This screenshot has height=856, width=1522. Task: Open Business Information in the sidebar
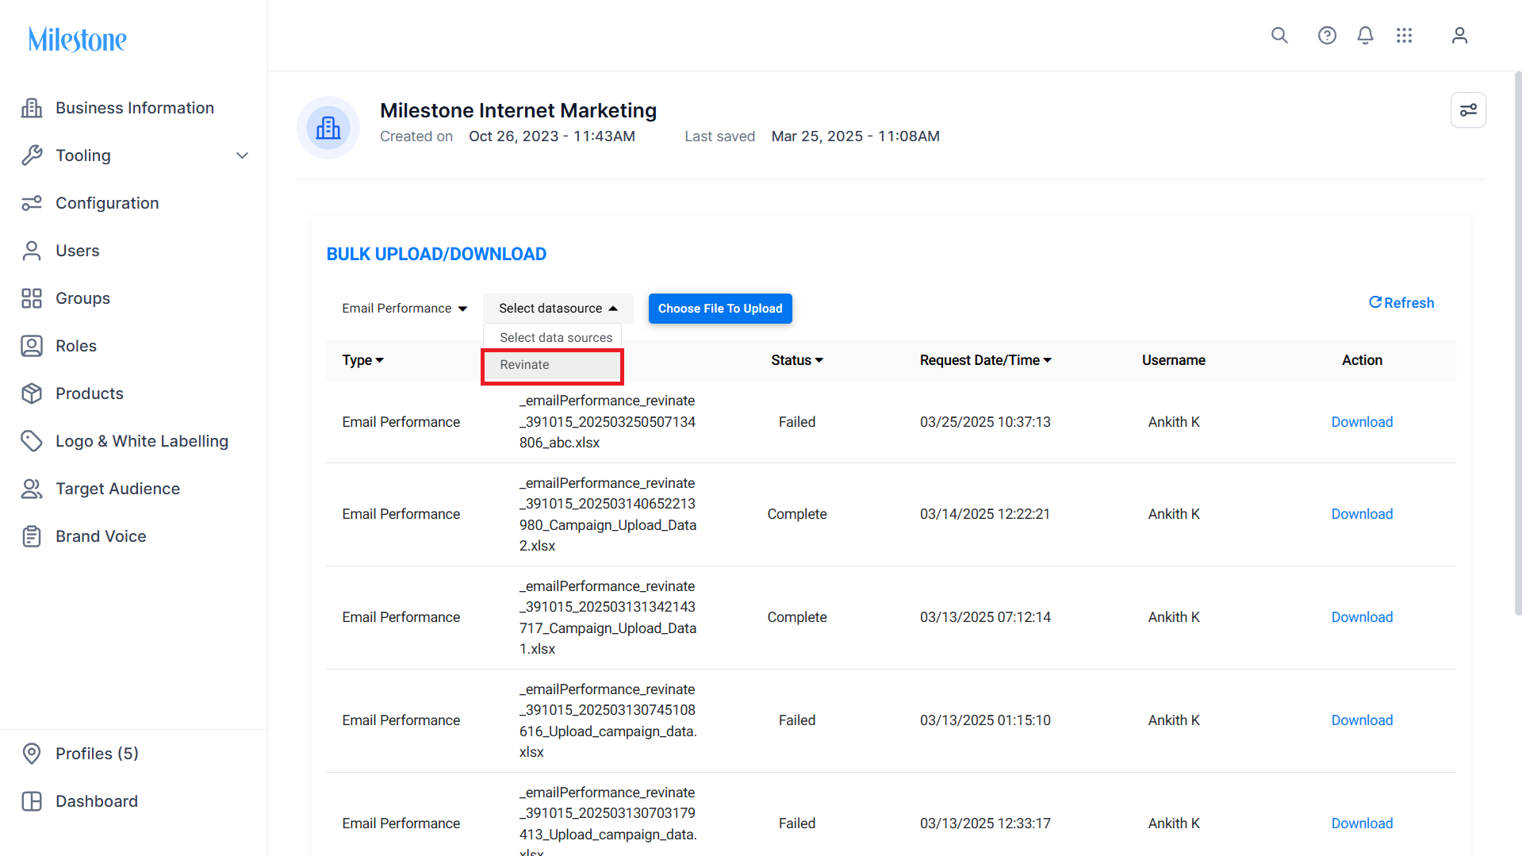(x=135, y=108)
